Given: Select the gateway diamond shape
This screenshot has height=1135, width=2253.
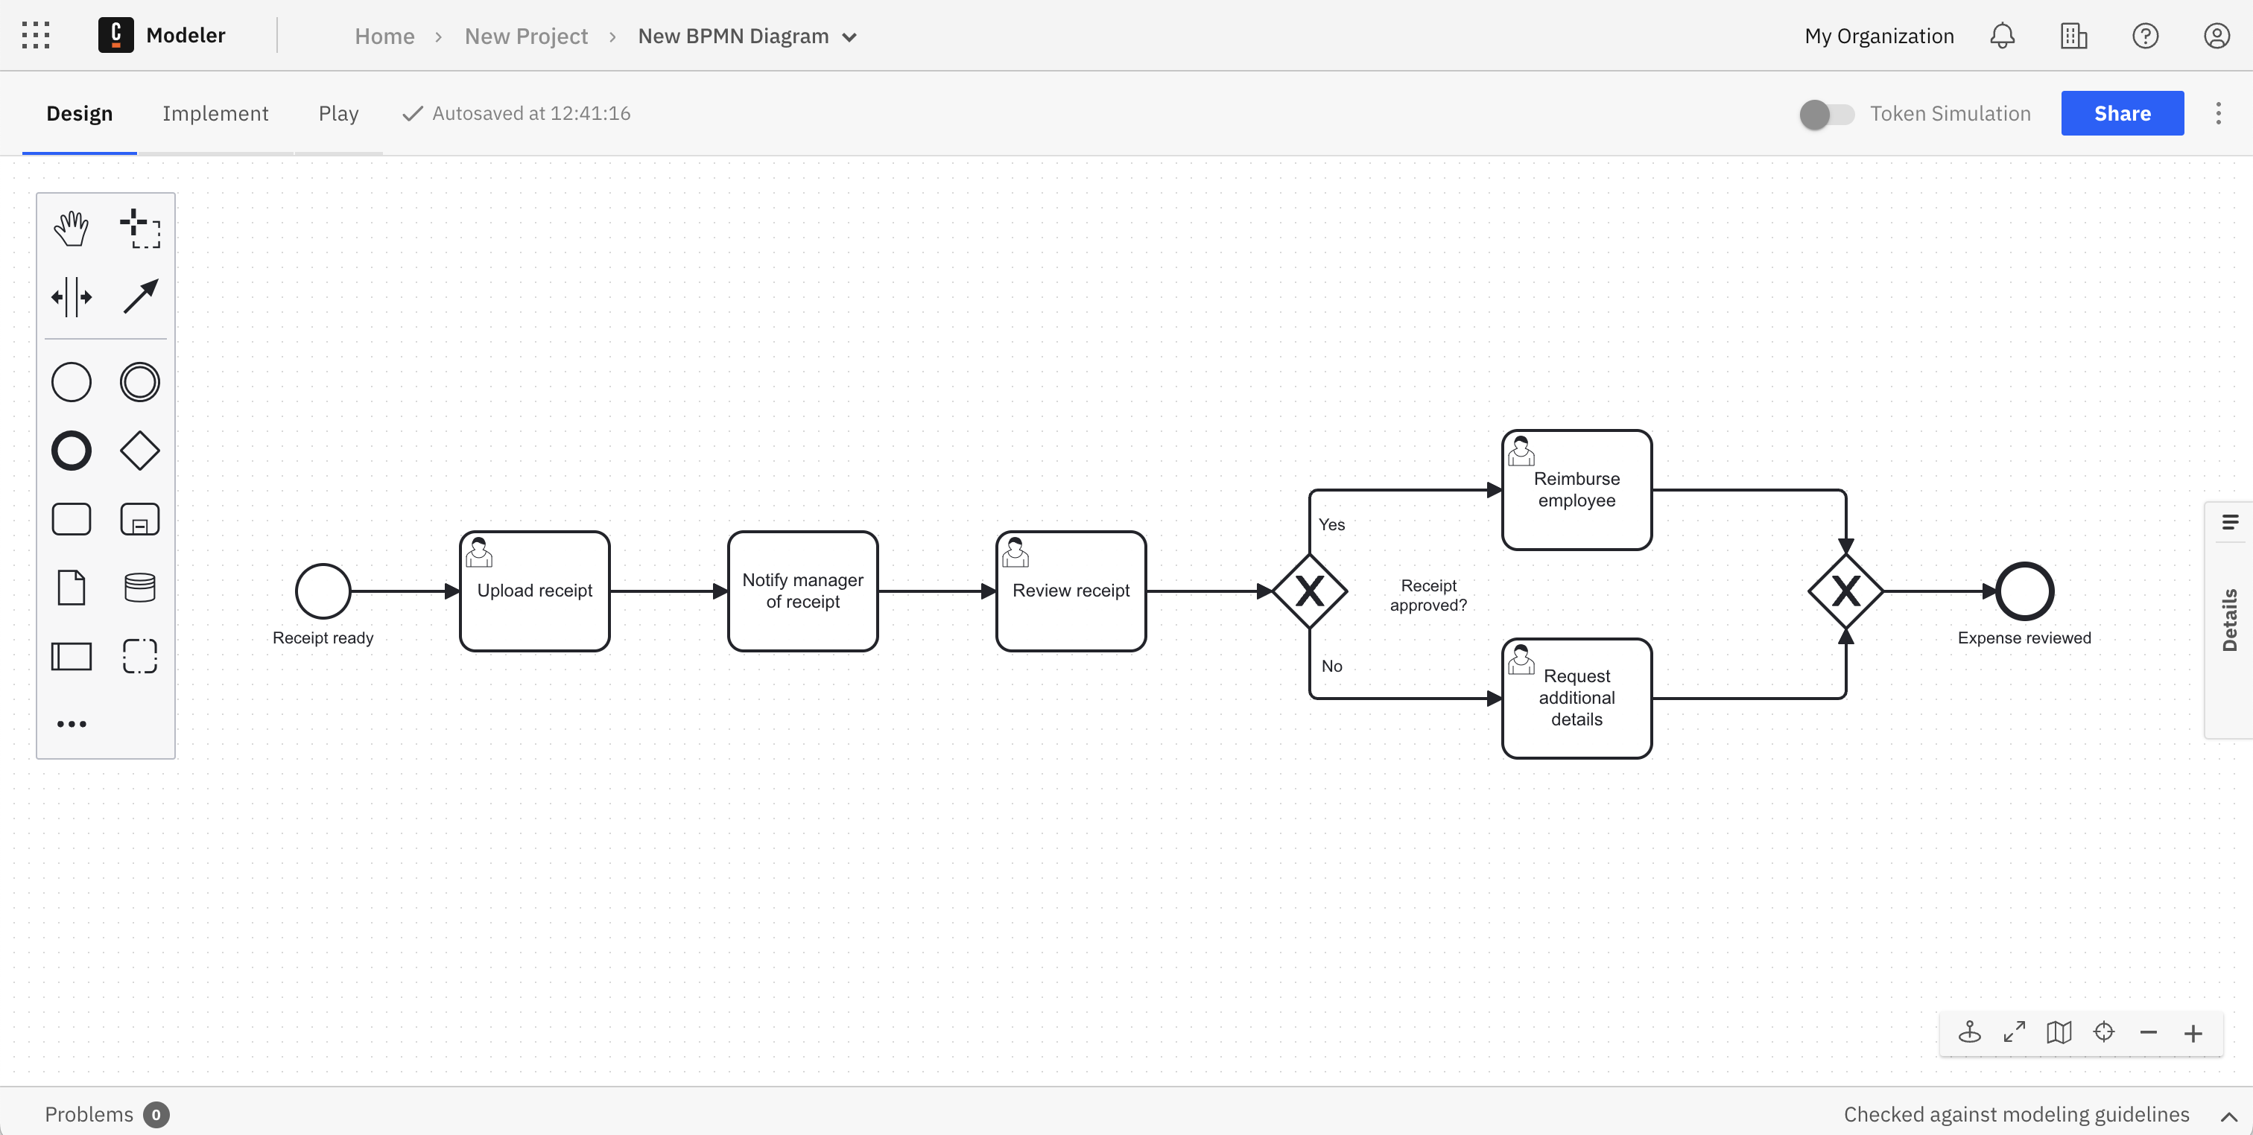Looking at the screenshot, I should coord(141,451).
